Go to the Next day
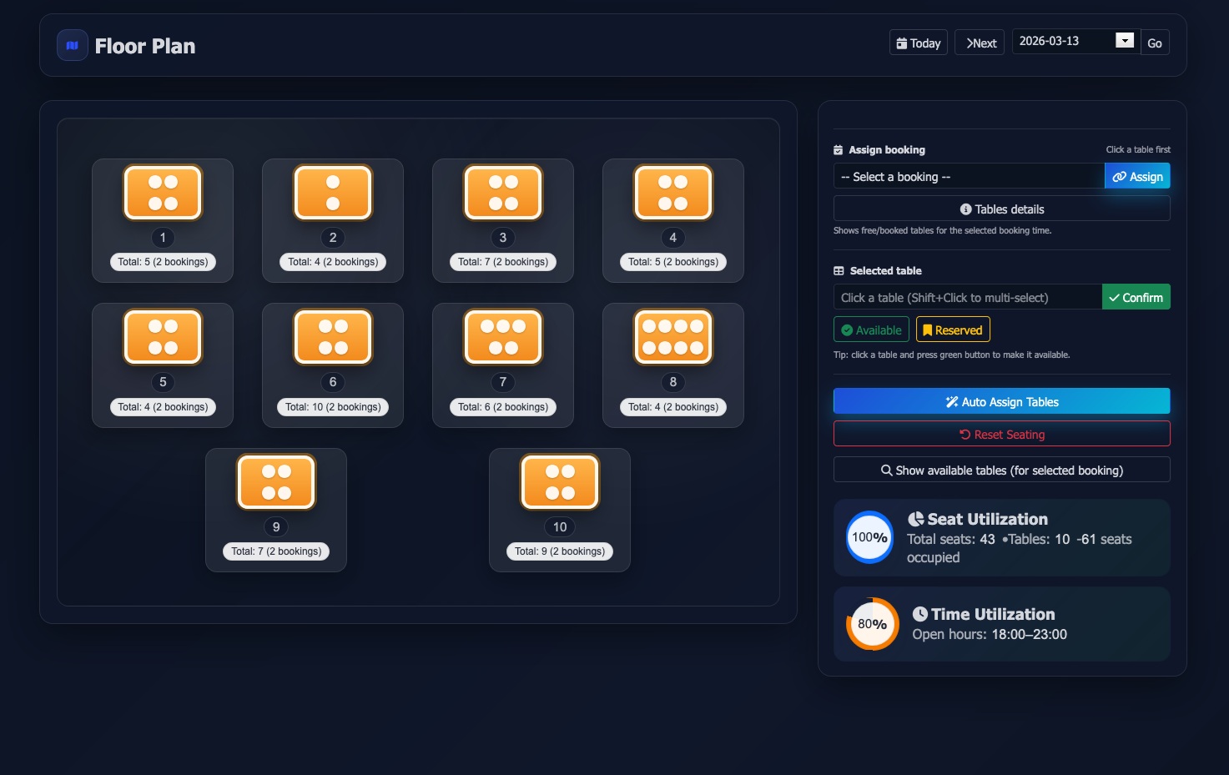 (981, 43)
